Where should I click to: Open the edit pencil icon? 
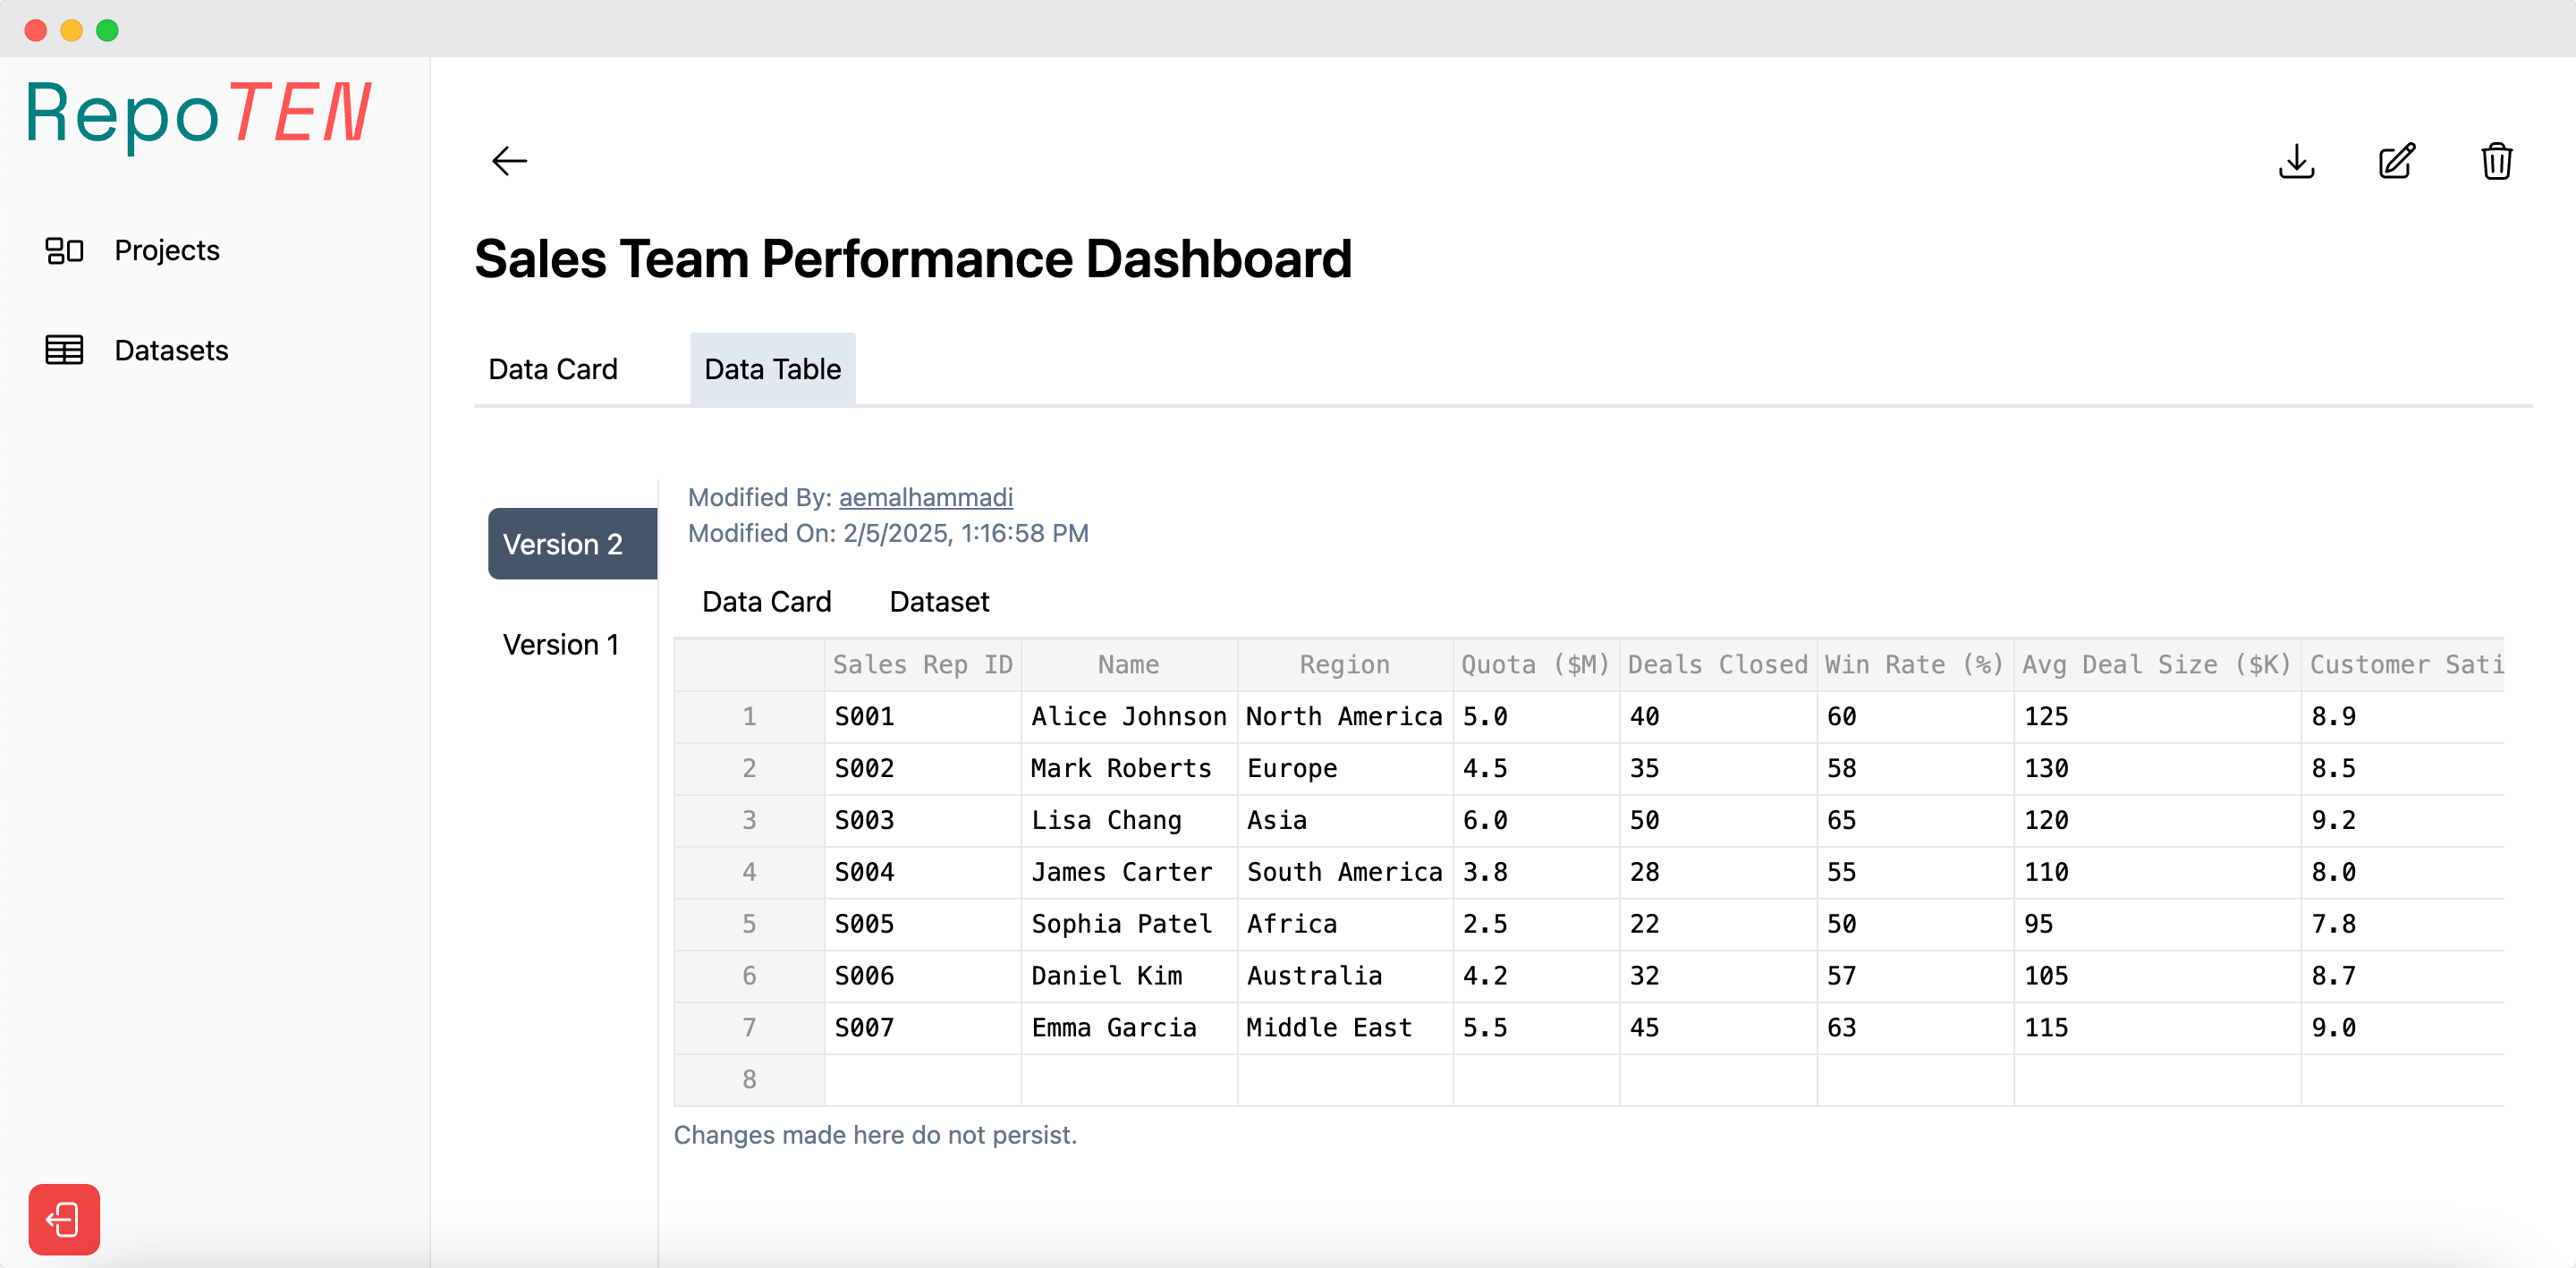coord(2396,161)
